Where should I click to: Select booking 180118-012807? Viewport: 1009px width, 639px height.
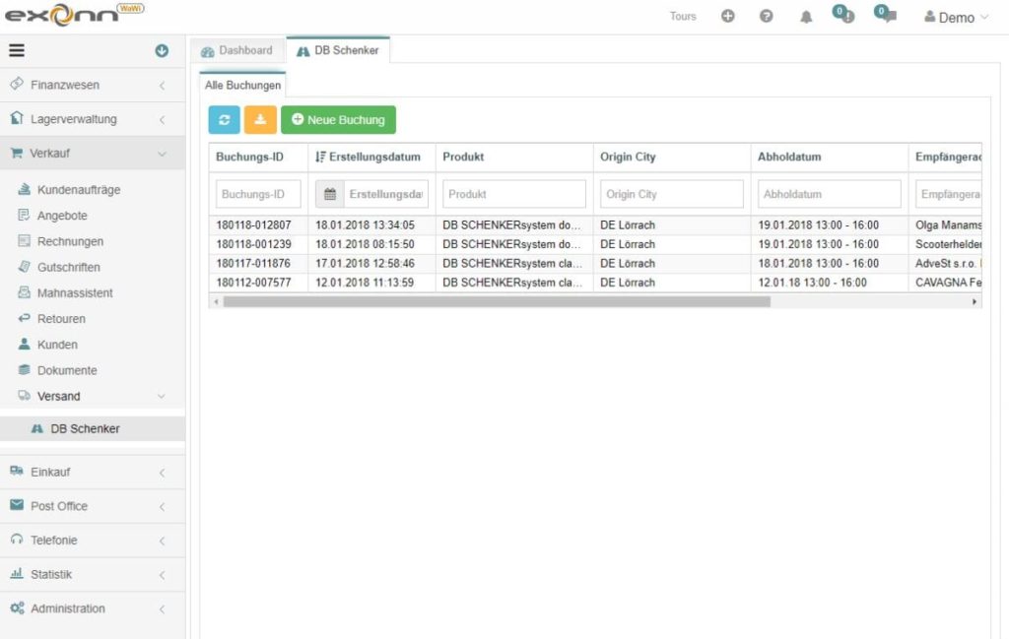[253, 225]
